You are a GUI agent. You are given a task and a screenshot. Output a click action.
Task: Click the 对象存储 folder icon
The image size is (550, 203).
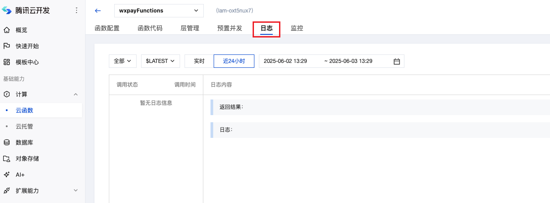[x=7, y=158]
